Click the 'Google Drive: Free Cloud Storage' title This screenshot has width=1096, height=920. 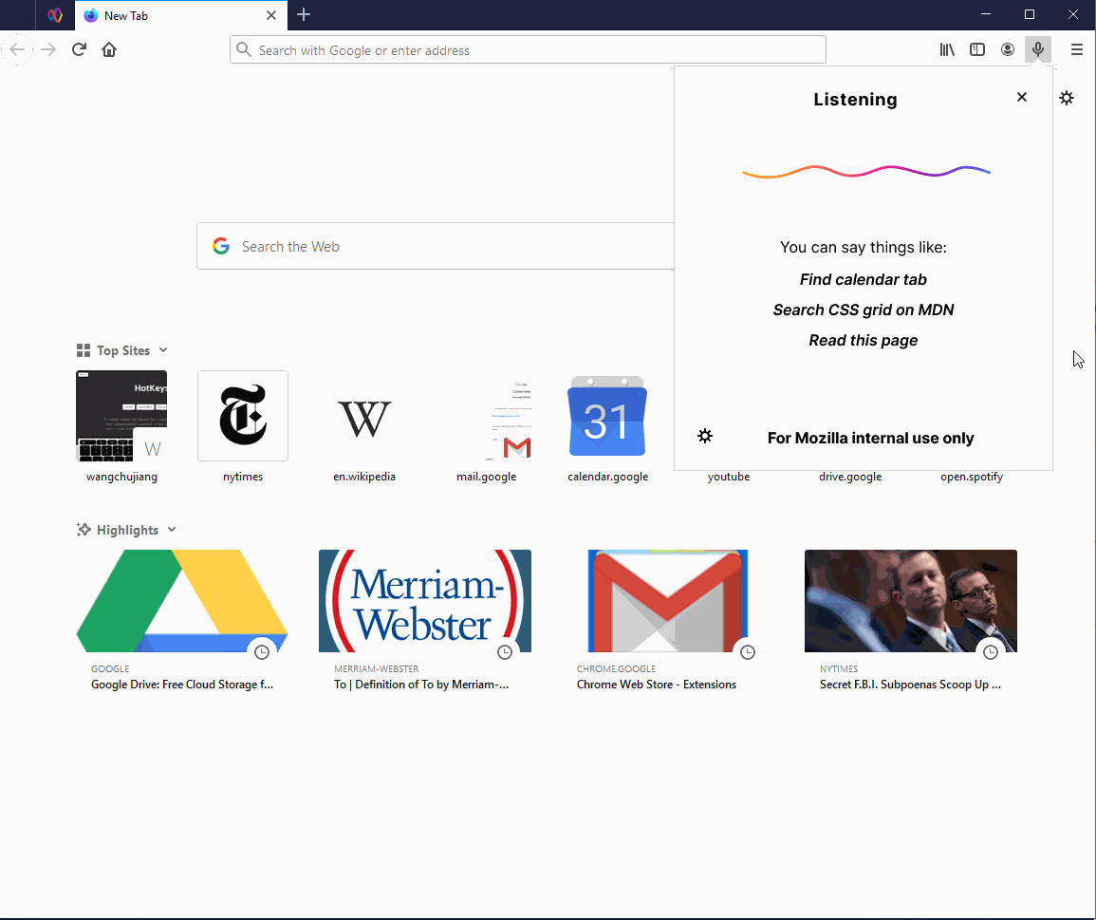[182, 685]
